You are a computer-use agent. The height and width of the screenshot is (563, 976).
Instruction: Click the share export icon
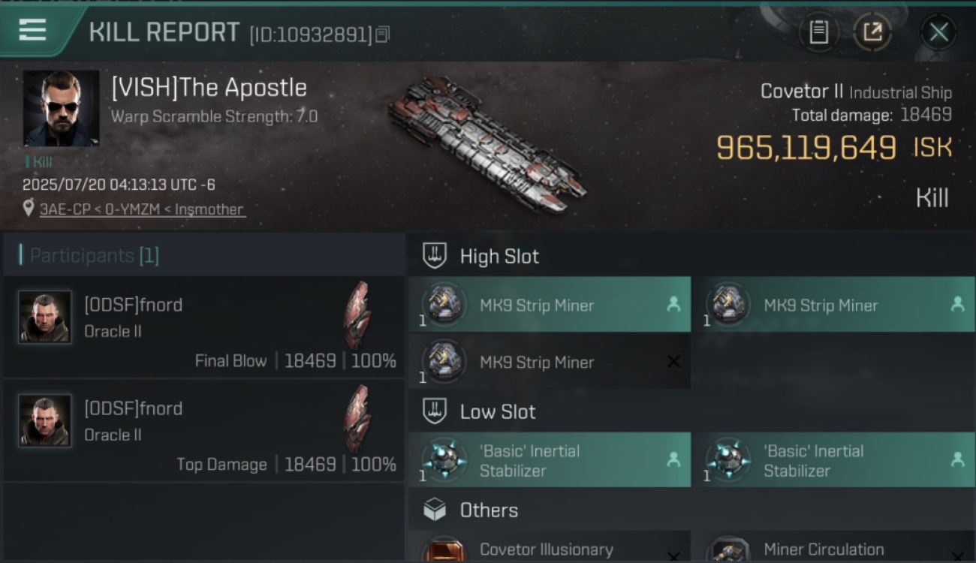point(872,32)
